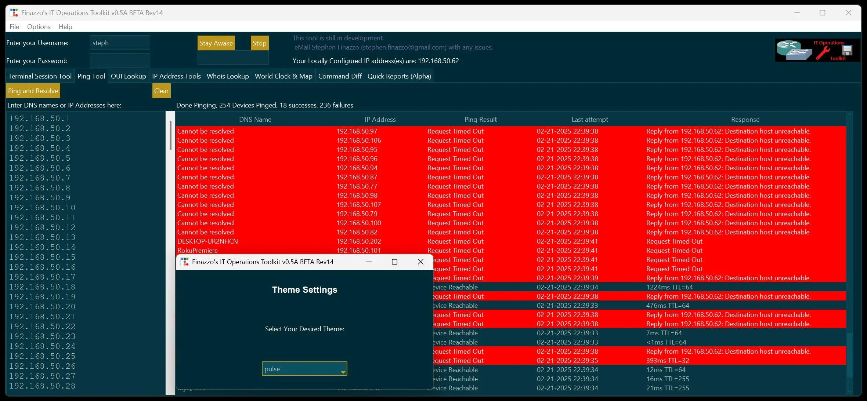Open the Help menu
Screen dimensions: 867x401
pos(65,27)
